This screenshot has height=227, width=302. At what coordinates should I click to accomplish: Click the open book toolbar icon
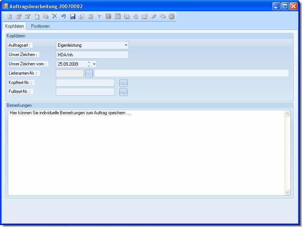pyautogui.click(x=127, y=16)
